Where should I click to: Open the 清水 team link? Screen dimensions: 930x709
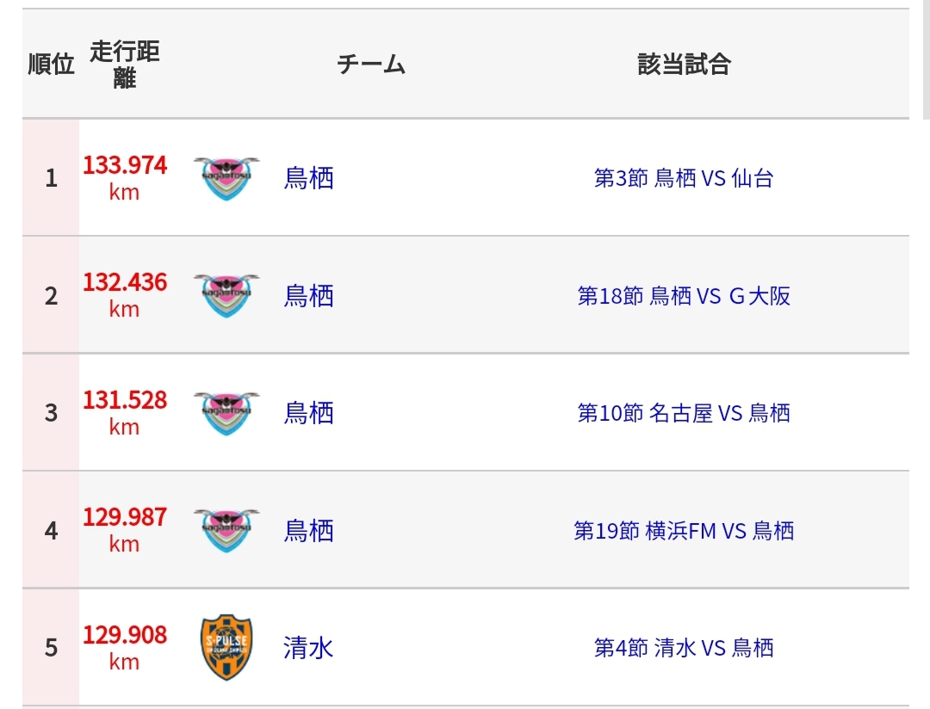308,648
